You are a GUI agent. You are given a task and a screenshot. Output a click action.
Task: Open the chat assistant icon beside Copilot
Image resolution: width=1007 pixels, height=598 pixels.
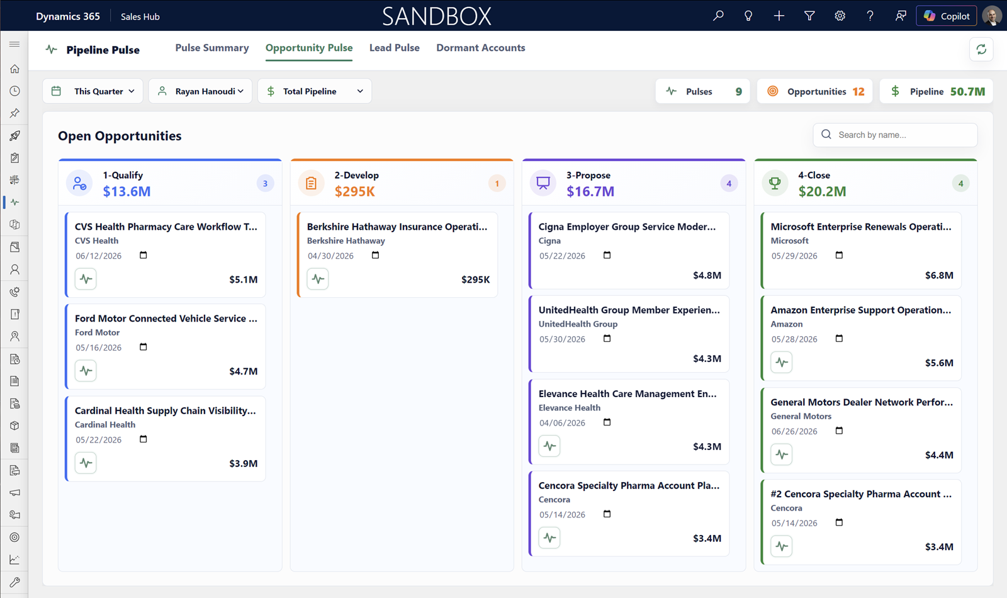pyautogui.click(x=901, y=16)
